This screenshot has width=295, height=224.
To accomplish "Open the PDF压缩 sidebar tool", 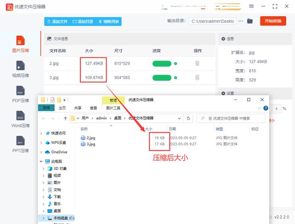I will point(20,94).
